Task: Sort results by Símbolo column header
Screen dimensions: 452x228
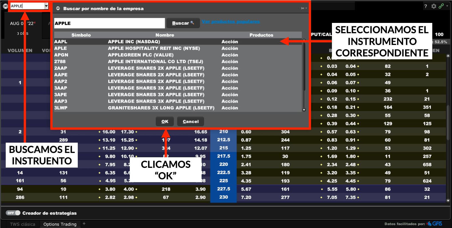Action: pos(81,35)
